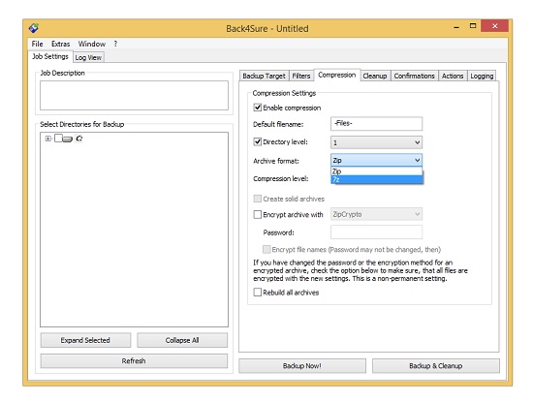Select the Compression tab
The width and height of the screenshot is (533, 402).
point(337,75)
